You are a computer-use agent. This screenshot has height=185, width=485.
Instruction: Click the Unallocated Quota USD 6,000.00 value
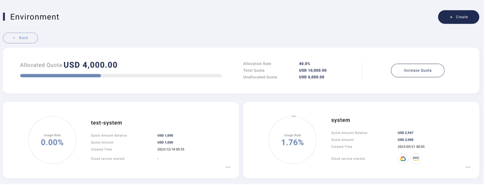click(311, 77)
